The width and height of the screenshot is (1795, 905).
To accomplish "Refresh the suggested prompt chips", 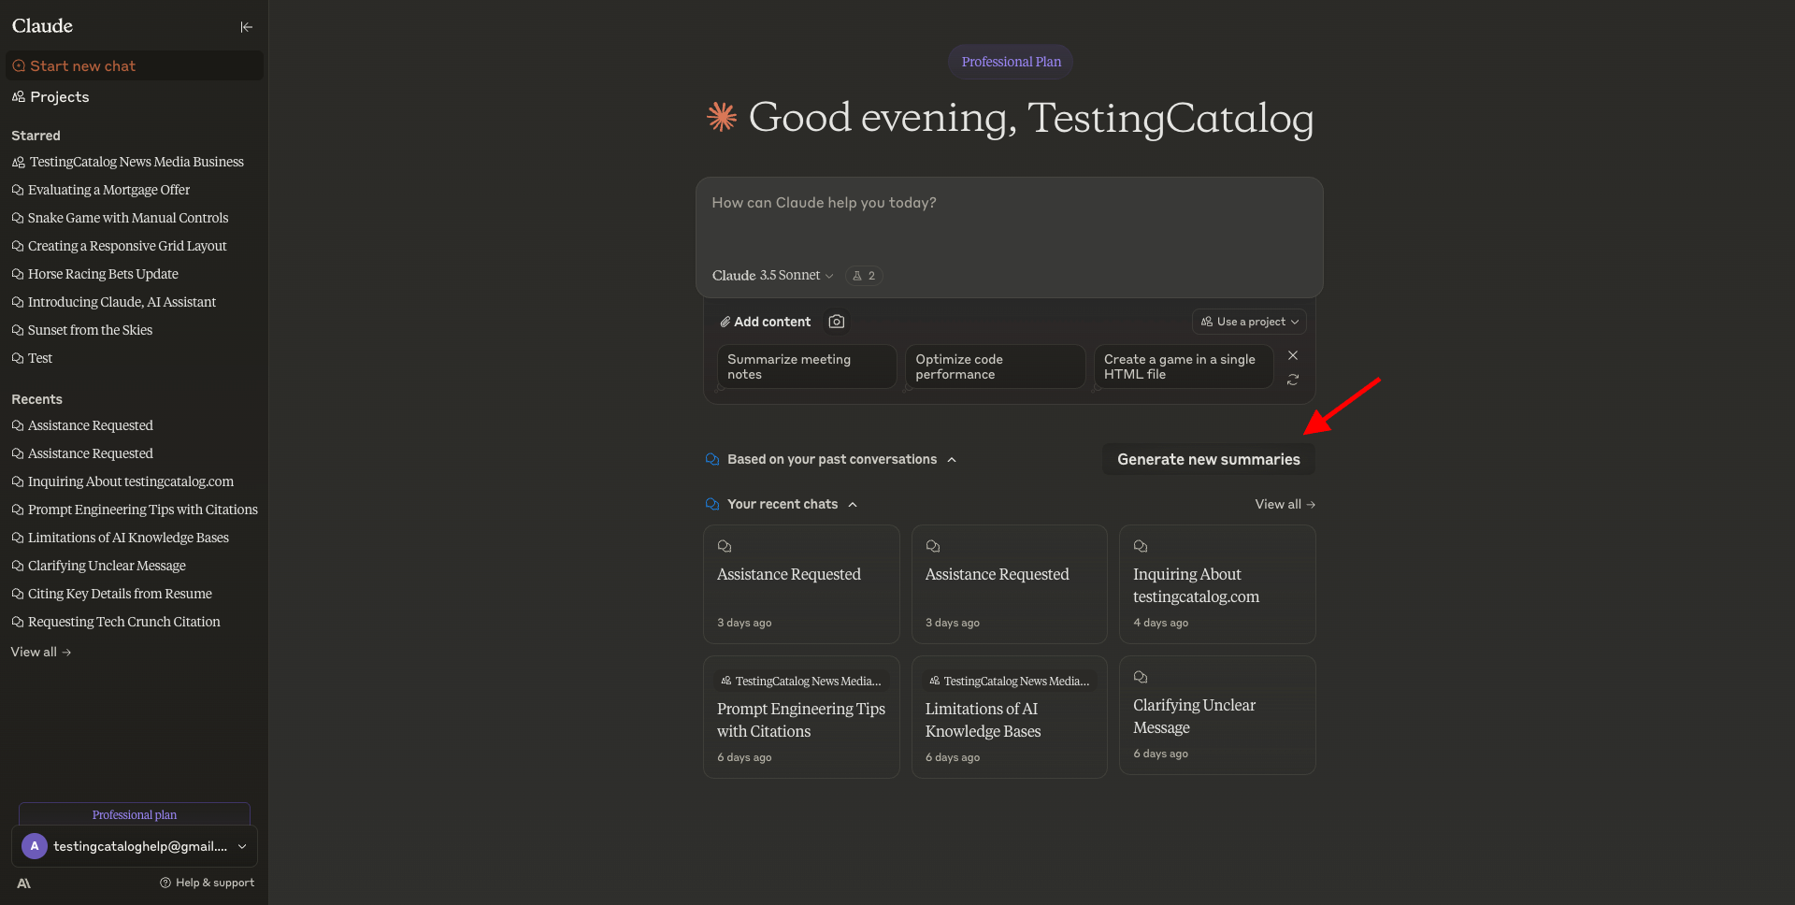I will point(1293,380).
